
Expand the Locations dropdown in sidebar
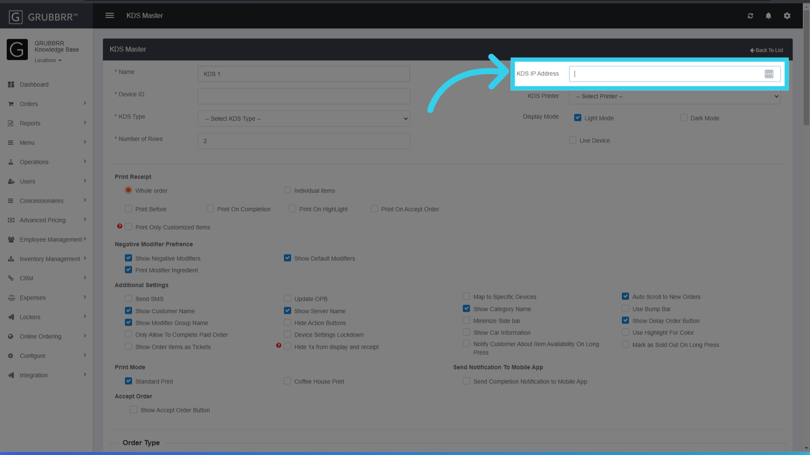pyautogui.click(x=48, y=61)
